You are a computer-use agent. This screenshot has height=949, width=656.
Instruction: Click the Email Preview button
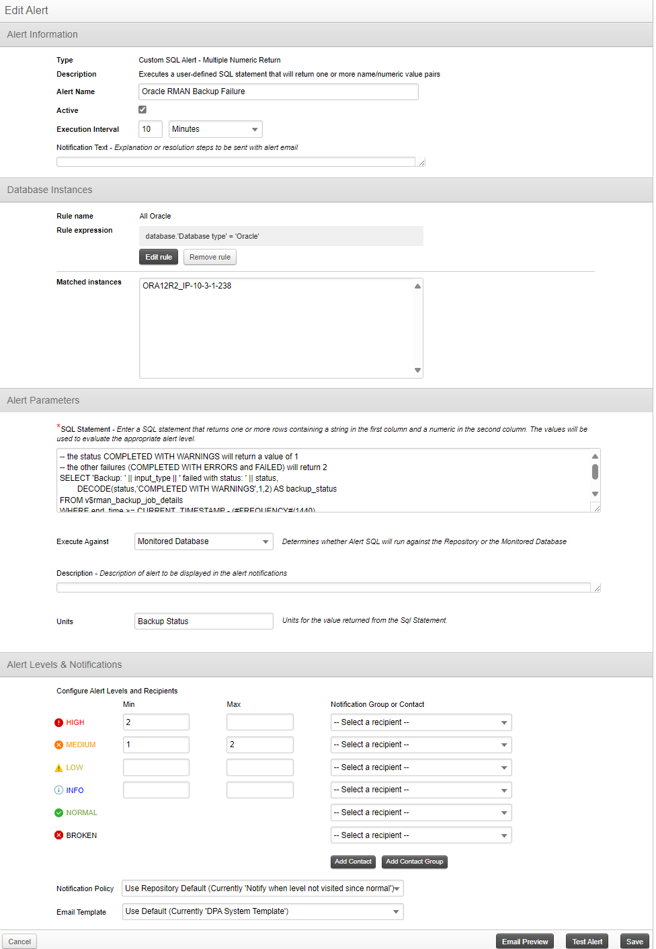pos(525,942)
